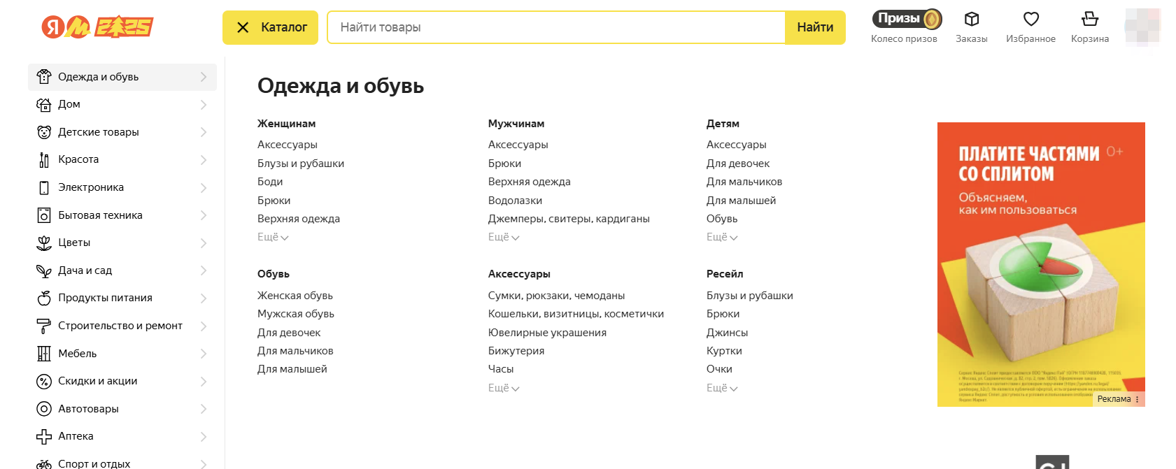
Task: Click the percent icon beside Скидки и акции
Action: click(x=44, y=382)
